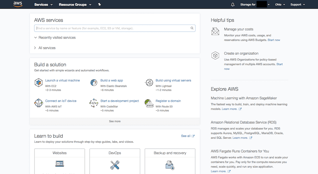Click 'With Route 53' subtitle text
The image size is (318, 174).
point(164,107)
